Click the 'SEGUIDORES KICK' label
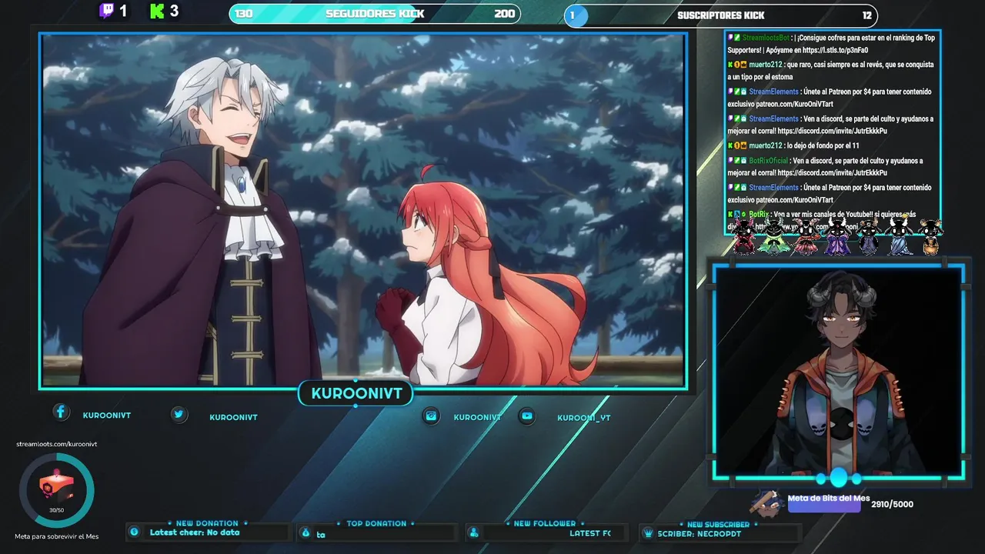985x554 pixels. tap(375, 14)
